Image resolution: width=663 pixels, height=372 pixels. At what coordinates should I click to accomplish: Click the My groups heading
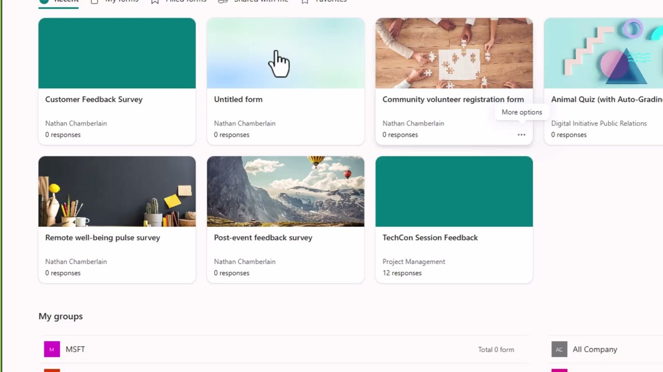(x=61, y=316)
